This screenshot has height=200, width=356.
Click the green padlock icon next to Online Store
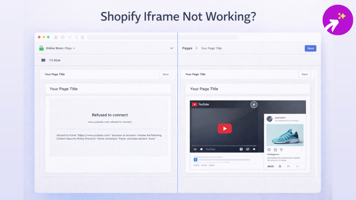(41, 48)
